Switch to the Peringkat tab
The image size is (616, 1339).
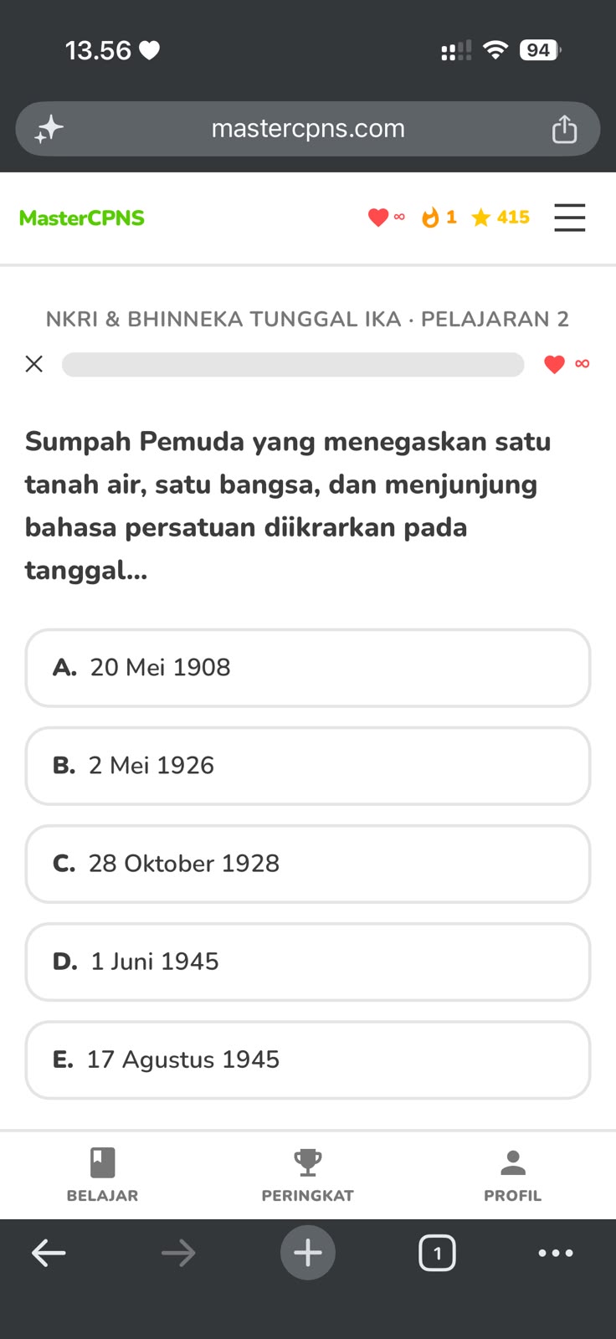(x=308, y=1175)
